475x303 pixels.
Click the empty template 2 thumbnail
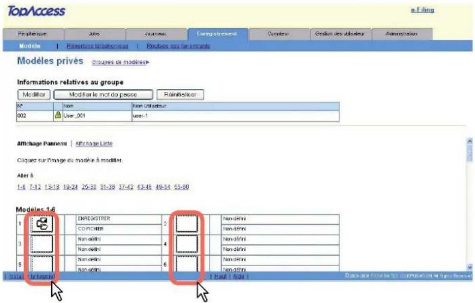(187, 224)
